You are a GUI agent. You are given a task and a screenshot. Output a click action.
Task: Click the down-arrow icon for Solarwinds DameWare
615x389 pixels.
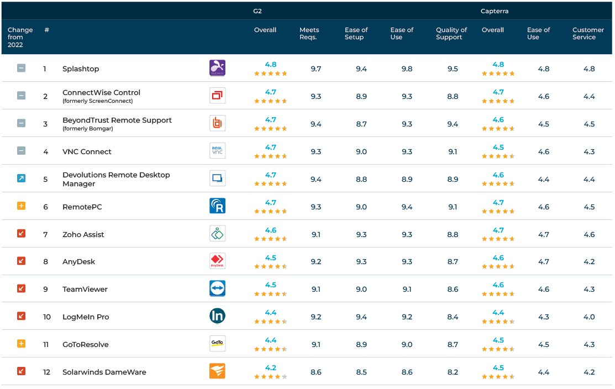[x=21, y=371]
